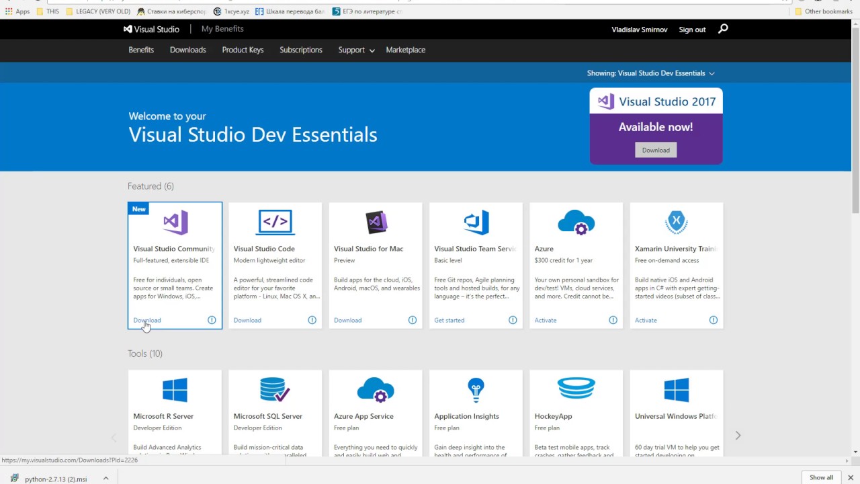Click the Sign out link

coord(692,30)
